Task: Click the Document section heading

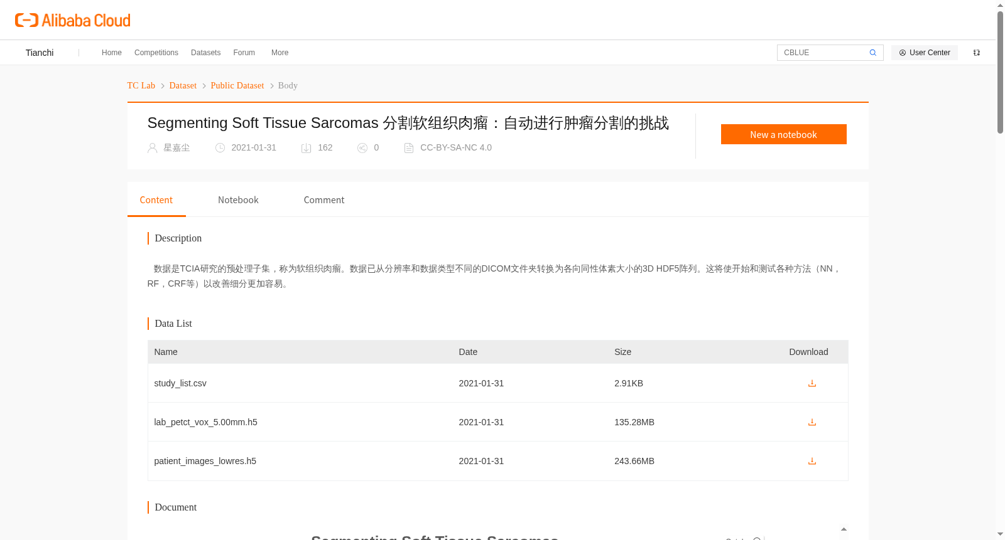Action: [176, 507]
